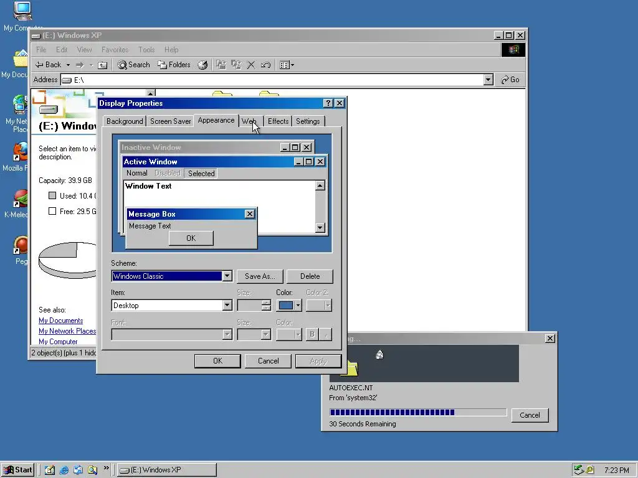Click the Delete X toolbar icon
Image resolution: width=638 pixels, height=478 pixels.
pos(251,65)
